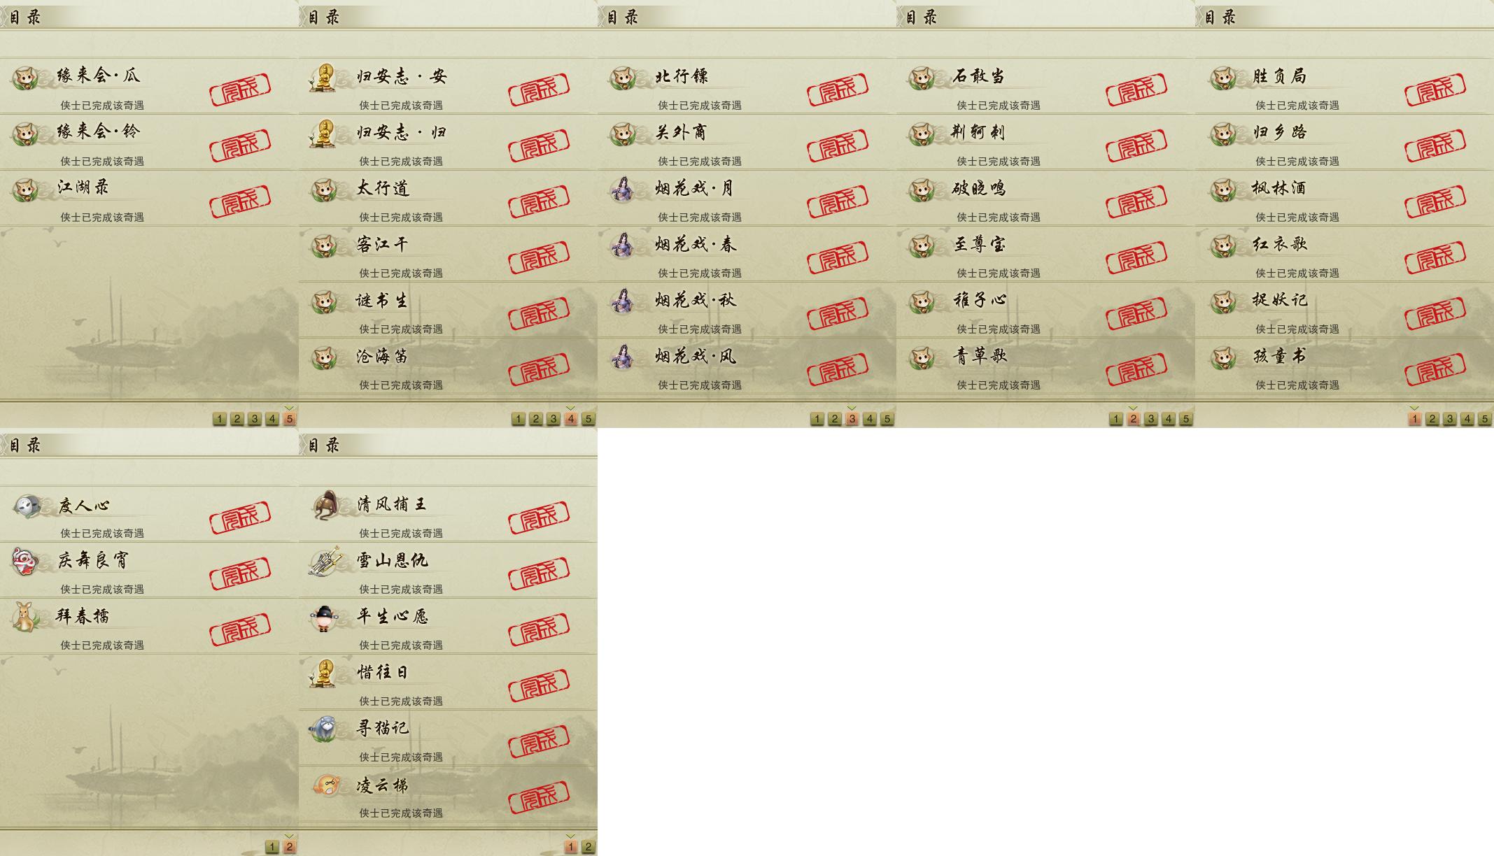Switch to page 2 in 胜负局 panel
The height and width of the screenshot is (856, 1494).
point(1432,419)
